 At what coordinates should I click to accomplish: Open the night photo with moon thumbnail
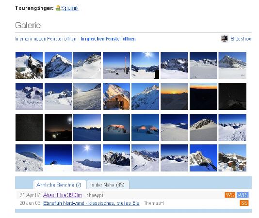(x=58, y=127)
